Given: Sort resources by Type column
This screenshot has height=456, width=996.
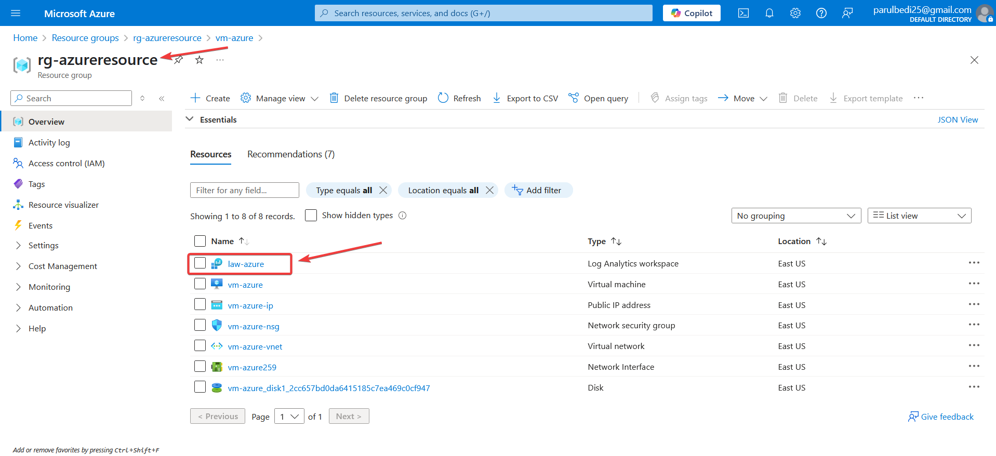Looking at the screenshot, I should point(604,241).
